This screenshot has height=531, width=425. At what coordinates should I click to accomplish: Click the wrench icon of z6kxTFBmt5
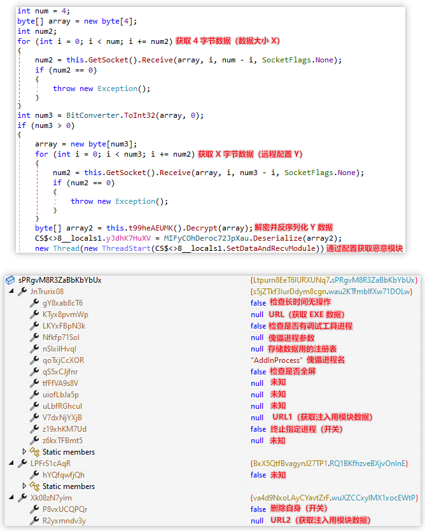(x=34, y=440)
